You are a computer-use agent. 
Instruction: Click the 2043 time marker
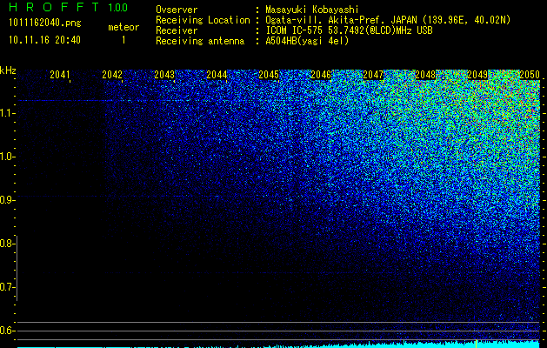[164, 75]
